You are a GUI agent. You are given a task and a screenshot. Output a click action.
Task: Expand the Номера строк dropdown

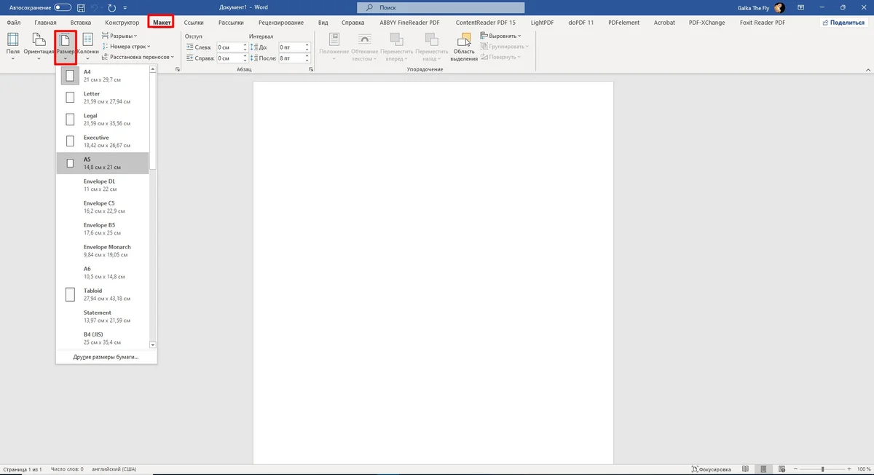tap(126, 46)
